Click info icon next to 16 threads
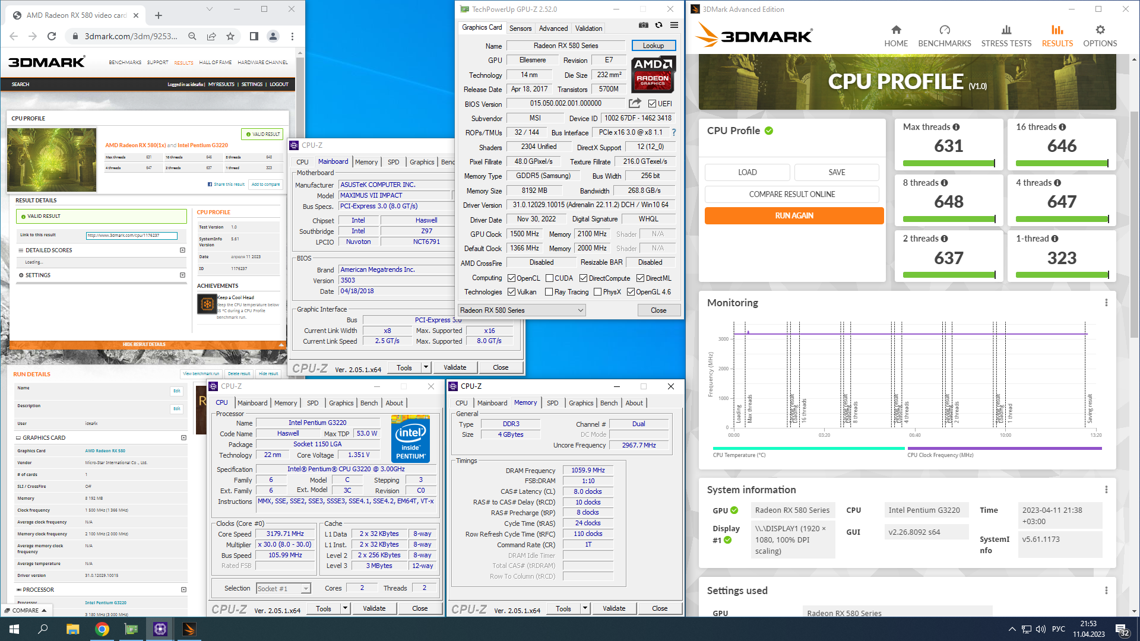 click(x=1062, y=127)
